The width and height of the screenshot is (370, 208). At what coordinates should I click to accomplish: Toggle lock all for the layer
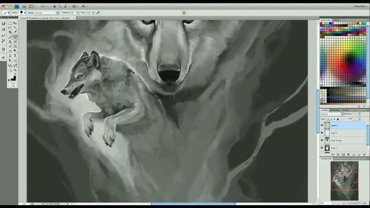[338, 119]
